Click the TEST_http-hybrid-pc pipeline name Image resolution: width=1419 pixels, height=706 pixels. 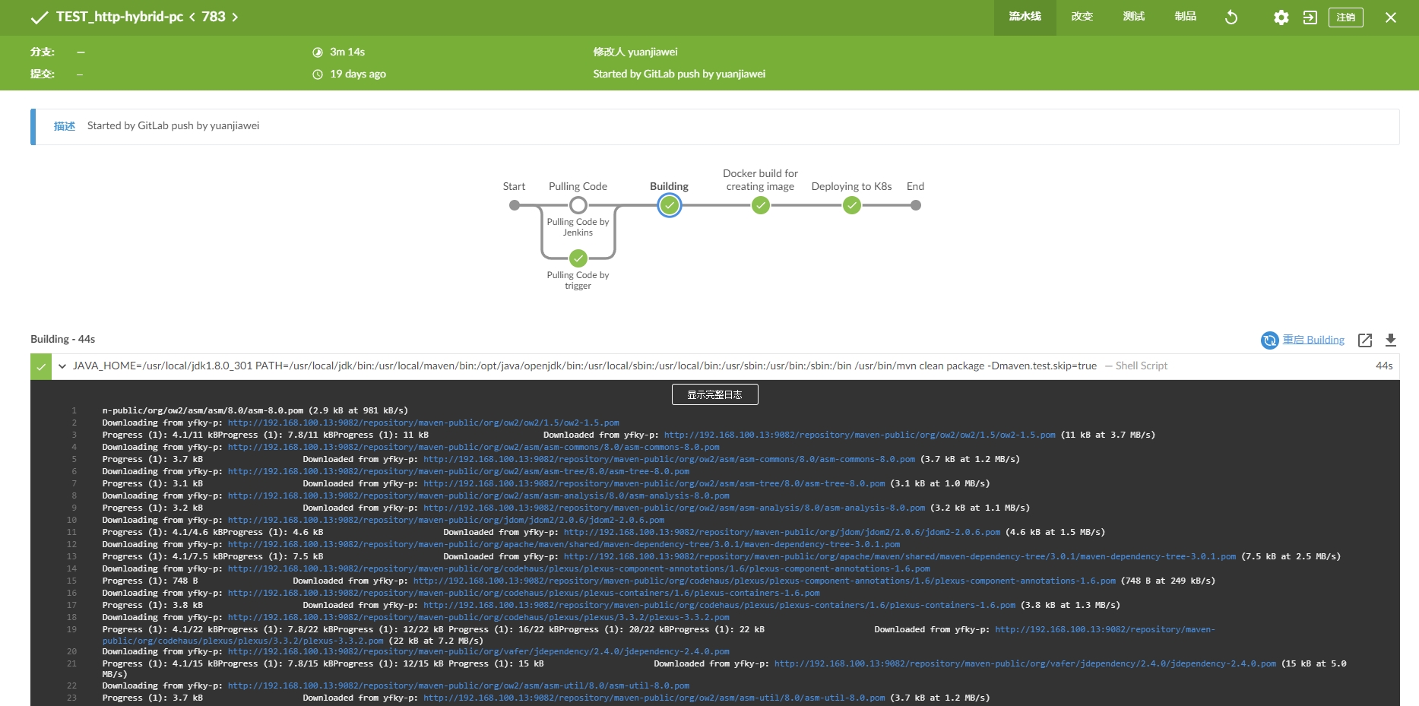[119, 17]
